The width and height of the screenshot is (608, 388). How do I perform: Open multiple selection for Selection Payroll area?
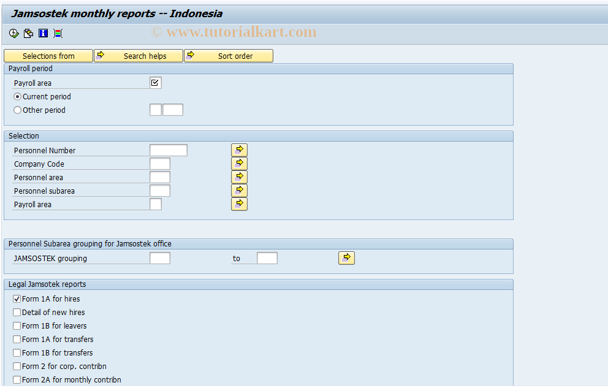tap(239, 204)
